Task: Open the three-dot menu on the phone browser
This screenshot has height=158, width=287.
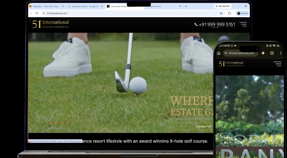Action: [281, 53]
